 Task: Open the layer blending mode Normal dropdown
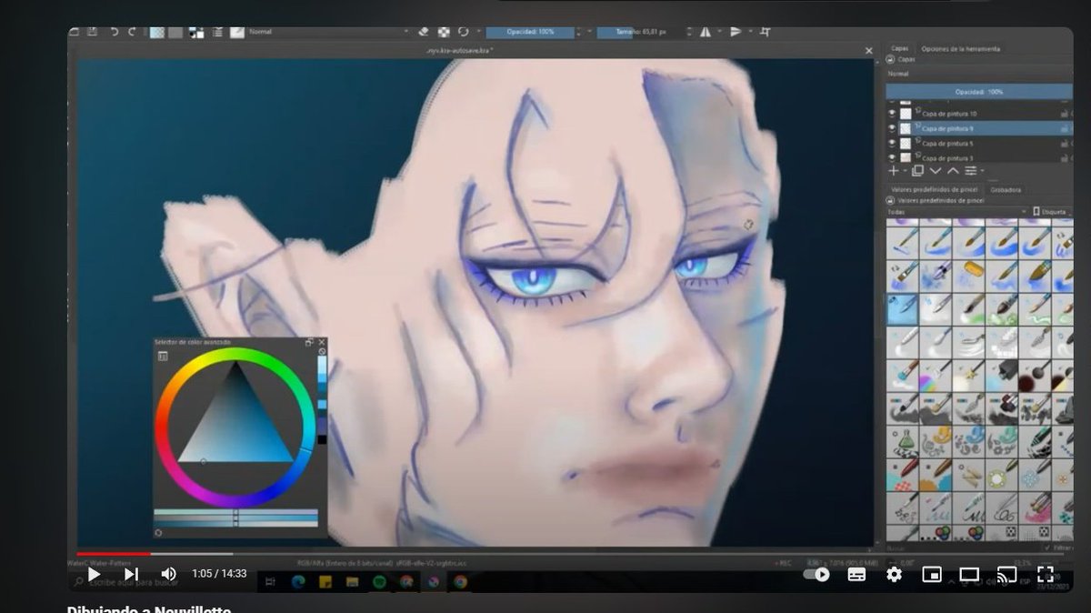click(x=978, y=74)
